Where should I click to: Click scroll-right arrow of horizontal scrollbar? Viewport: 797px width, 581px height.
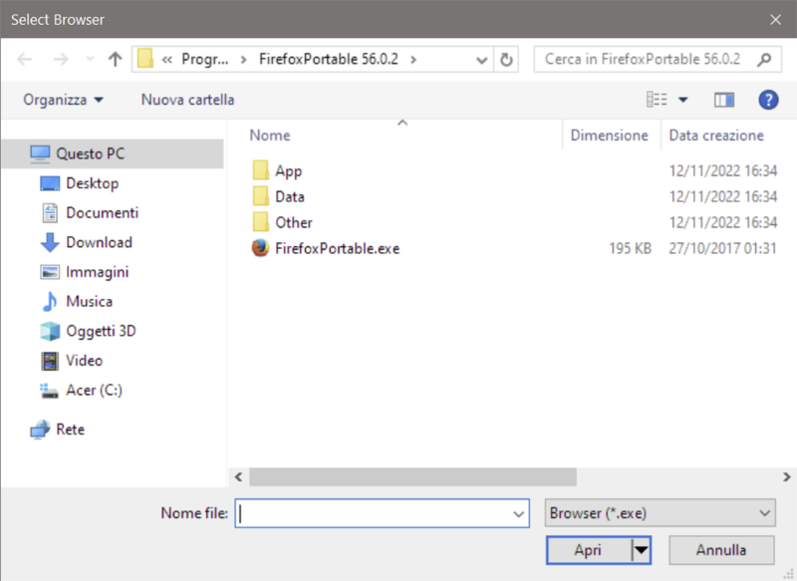[x=786, y=476]
